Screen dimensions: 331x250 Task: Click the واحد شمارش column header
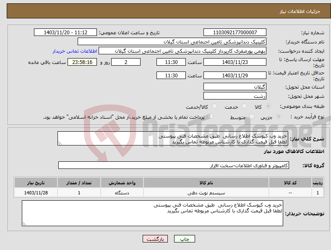pos(122,183)
